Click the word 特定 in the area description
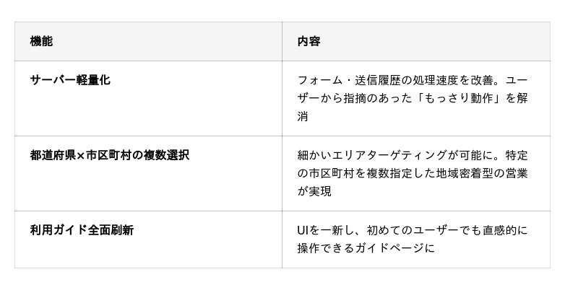This screenshot has height=290, width=578. click(517, 155)
